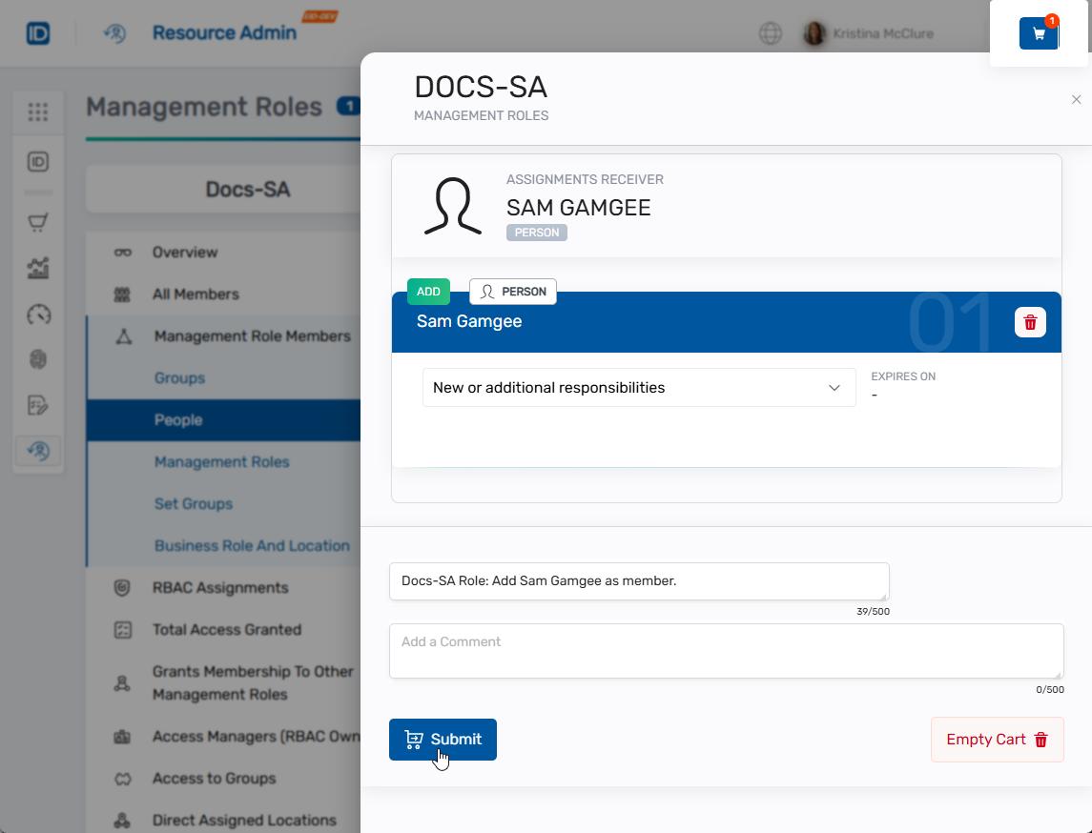Open the shopping cart icon
1092x833 pixels.
[x=1039, y=33]
